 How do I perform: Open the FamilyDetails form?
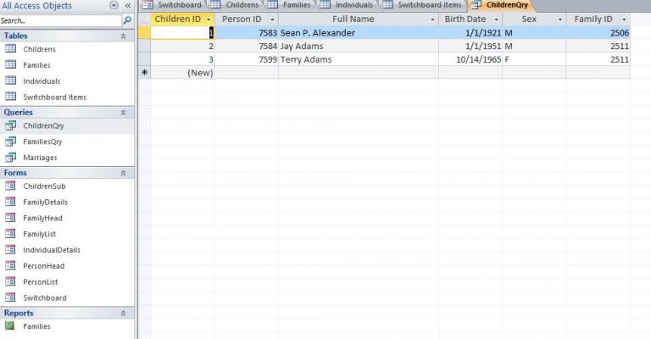click(45, 202)
